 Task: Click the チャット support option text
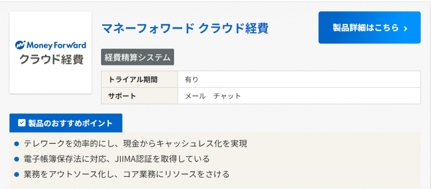(x=227, y=96)
